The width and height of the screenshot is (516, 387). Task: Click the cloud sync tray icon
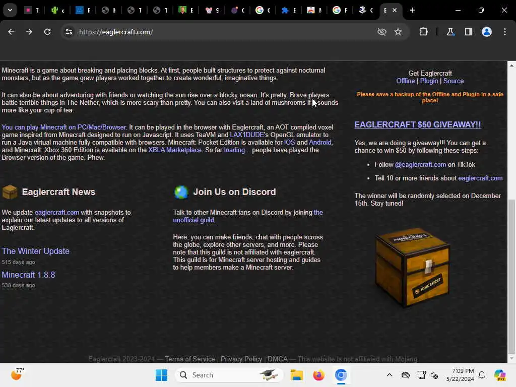[406, 375]
